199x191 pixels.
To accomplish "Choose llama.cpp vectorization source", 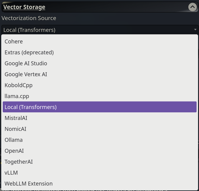I will (x=17, y=96).
